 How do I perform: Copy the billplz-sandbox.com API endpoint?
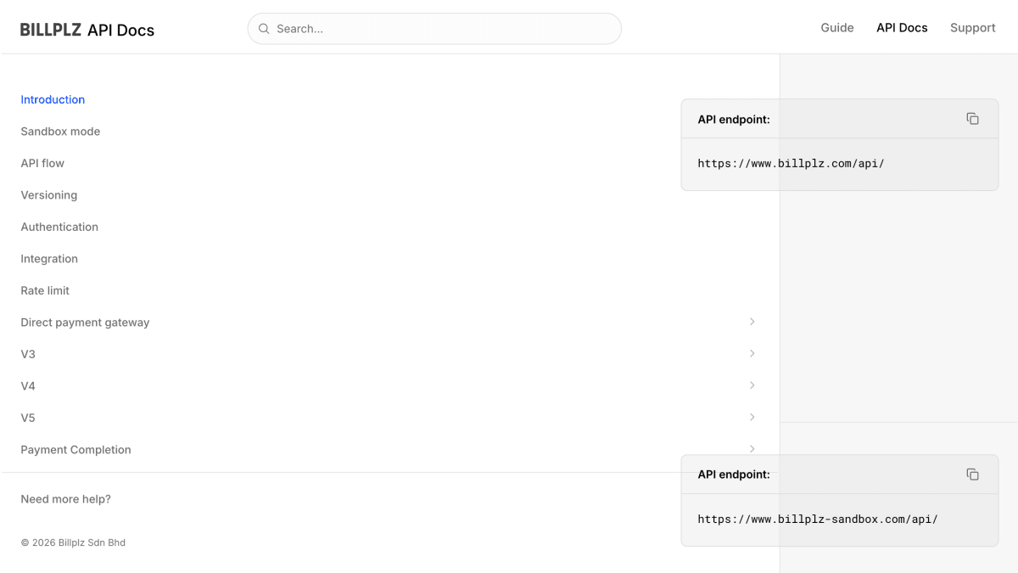(972, 475)
